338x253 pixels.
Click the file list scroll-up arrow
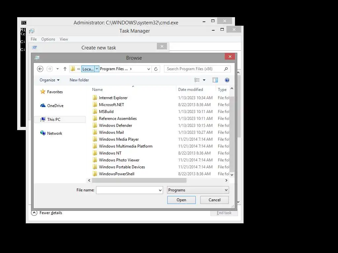tap(232, 88)
